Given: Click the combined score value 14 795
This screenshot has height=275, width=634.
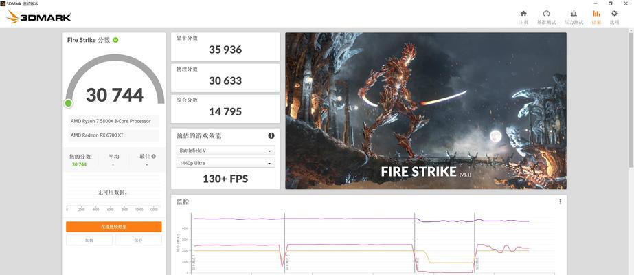Looking at the screenshot, I should click(x=225, y=111).
